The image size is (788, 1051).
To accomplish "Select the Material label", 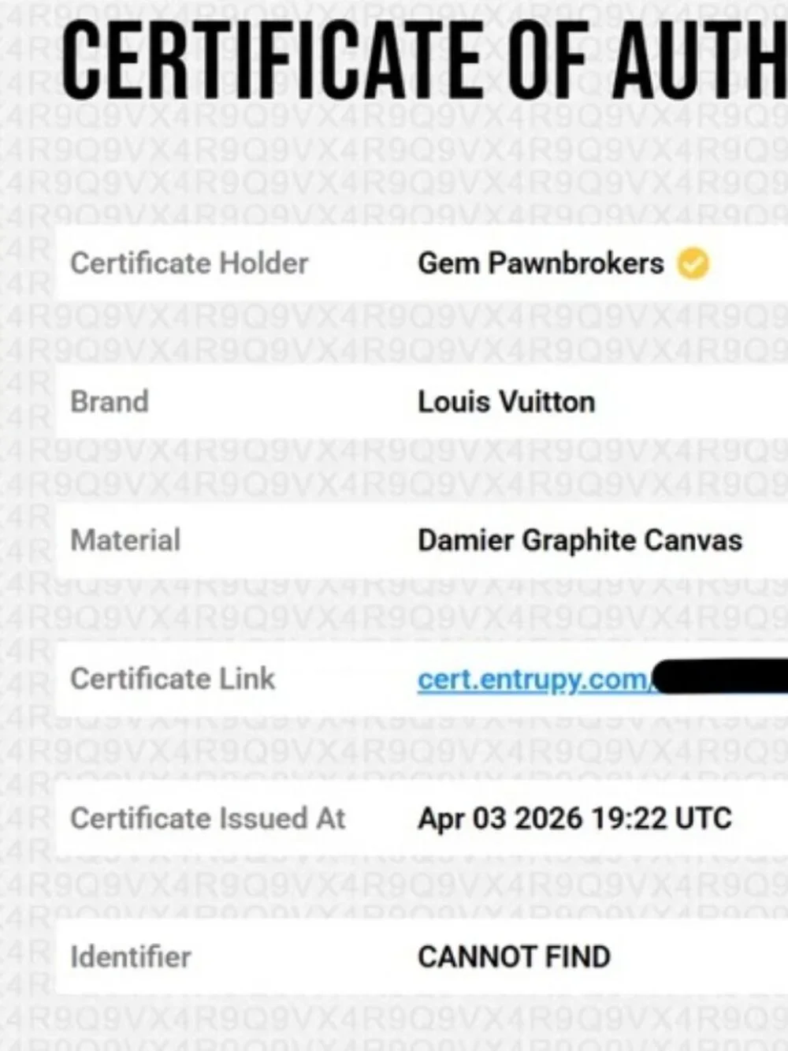I will tap(125, 540).
